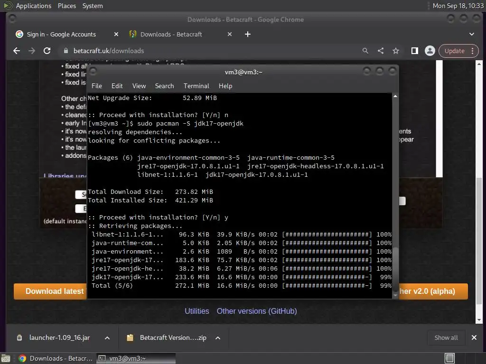Switch to the Sign in - Google Accounts tab
This screenshot has width=486, height=364.
point(61,34)
